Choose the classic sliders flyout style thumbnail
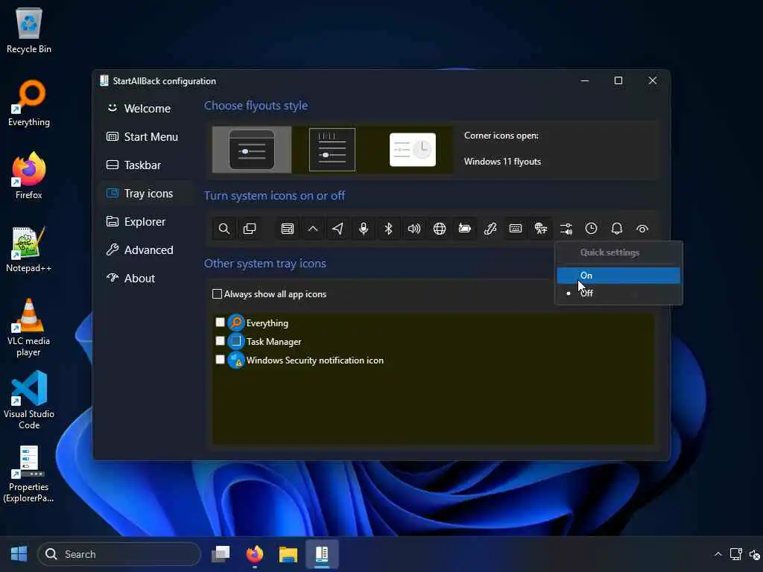Screen dimensions: 763x572 [332, 150]
